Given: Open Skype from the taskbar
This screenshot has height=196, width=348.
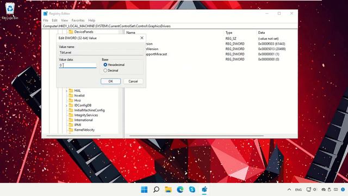Looking at the screenshot, I should coord(192,189).
